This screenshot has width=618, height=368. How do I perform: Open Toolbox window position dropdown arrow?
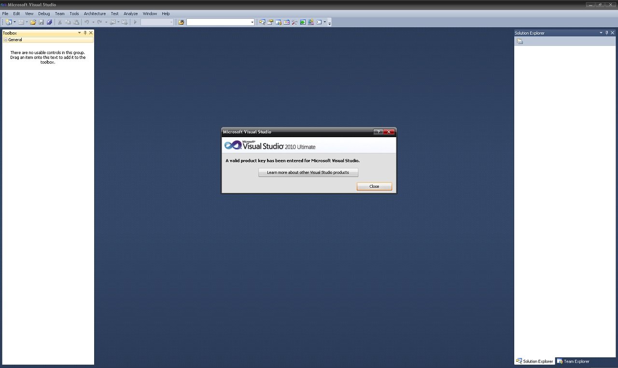coord(80,33)
